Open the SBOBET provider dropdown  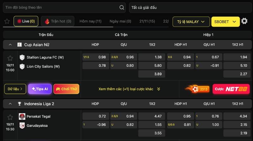tap(225, 22)
